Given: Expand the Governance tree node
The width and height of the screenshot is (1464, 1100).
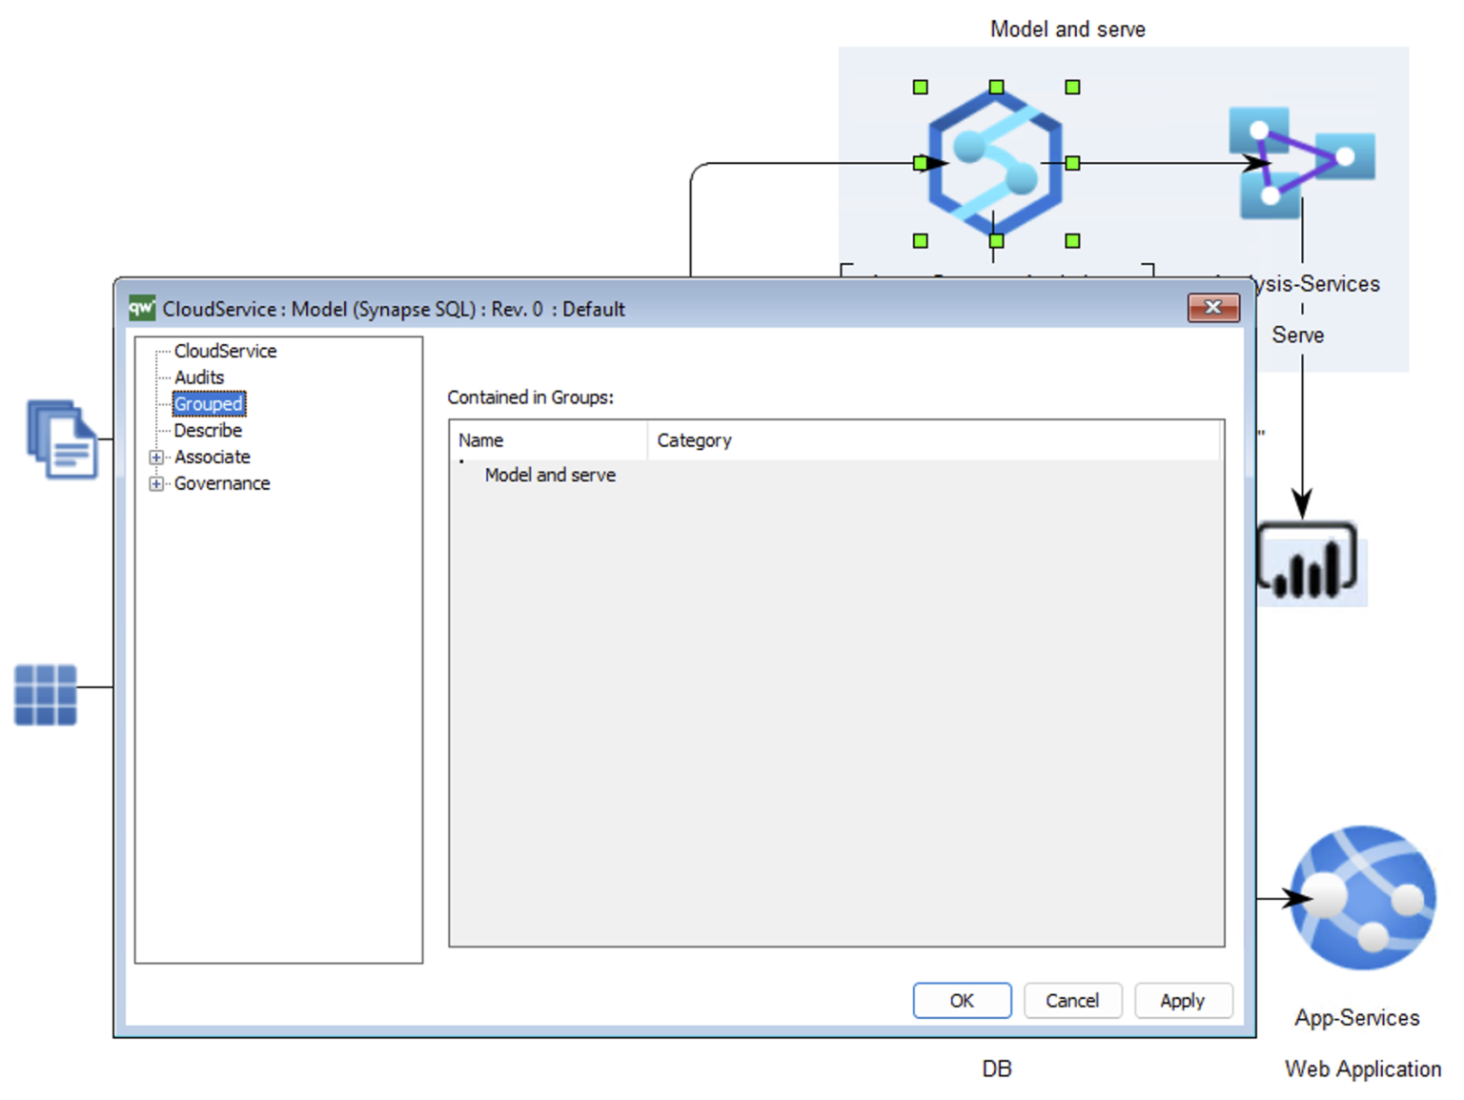Looking at the screenshot, I should click(155, 484).
